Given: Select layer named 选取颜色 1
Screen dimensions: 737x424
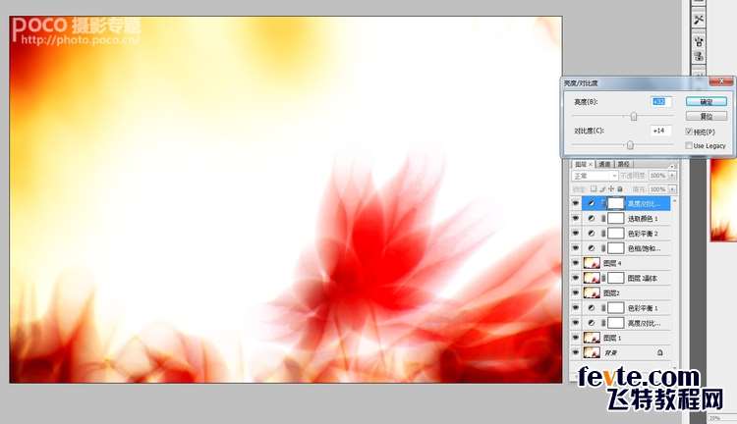Looking at the screenshot, I should tap(643, 219).
